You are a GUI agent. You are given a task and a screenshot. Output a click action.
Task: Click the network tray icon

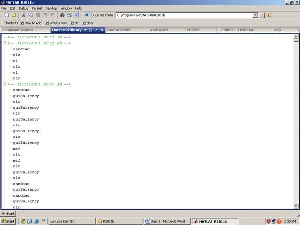pos(274,221)
